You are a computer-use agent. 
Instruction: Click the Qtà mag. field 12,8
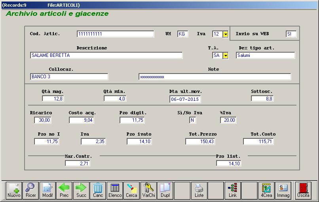pos(53,98)
